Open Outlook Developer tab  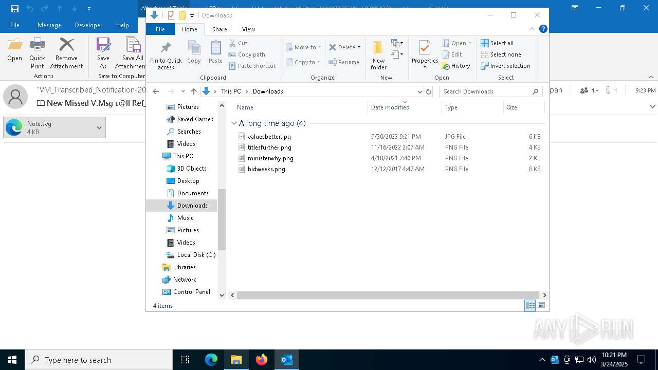(x=88, y=25)
